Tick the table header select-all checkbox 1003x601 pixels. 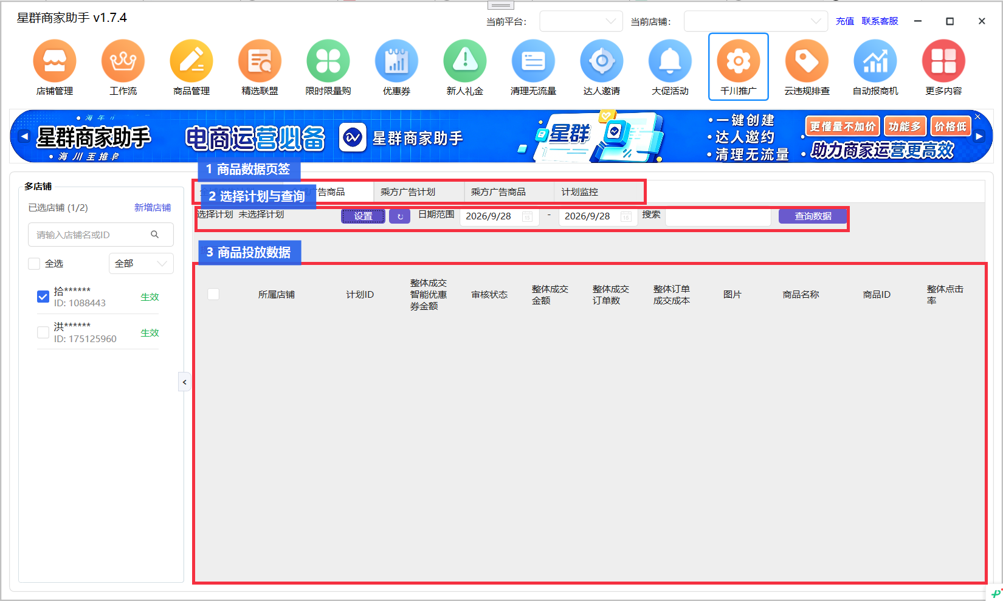click(x=213, y=294)
